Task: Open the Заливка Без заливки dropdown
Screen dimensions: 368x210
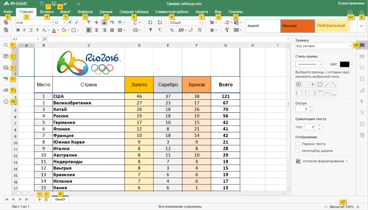Action: 324,46
